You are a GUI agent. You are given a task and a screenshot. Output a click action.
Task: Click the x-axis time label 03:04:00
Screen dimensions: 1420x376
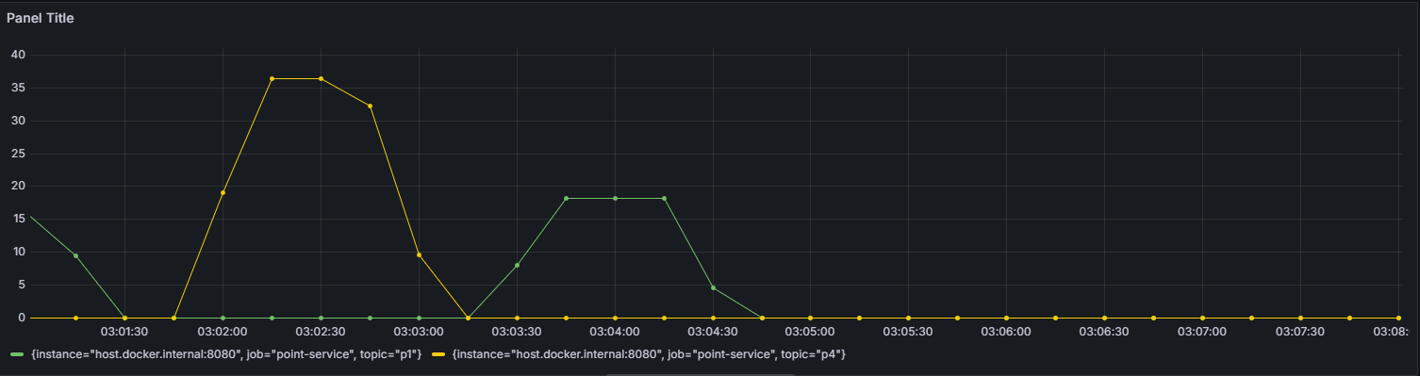(x=615, y=332)
